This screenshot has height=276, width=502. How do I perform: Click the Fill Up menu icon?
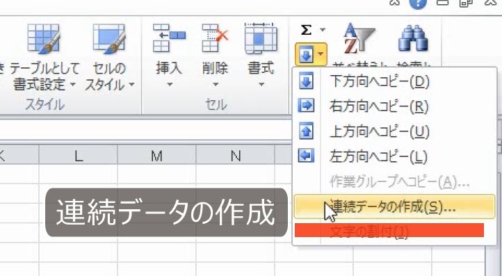point(306,131)
